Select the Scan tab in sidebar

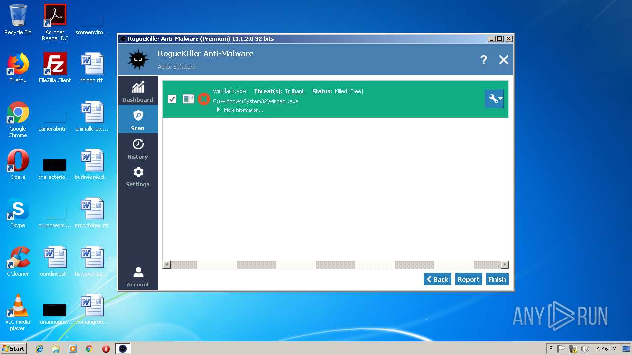[138, 119]
